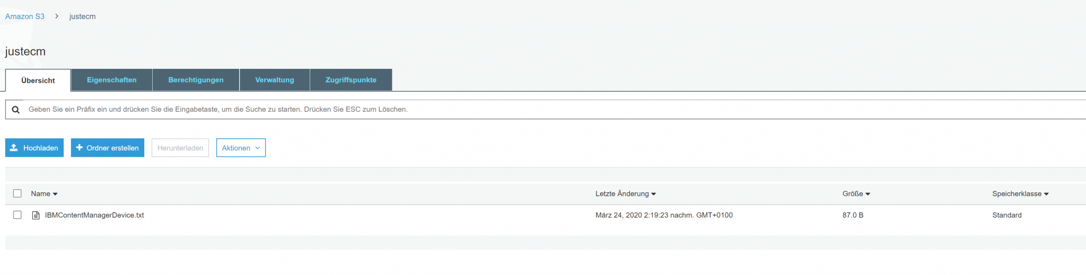Open the Aktionen dropdown
This screenshot has height=275, width=1086.
pyautogui.click(x=241, y=148)
